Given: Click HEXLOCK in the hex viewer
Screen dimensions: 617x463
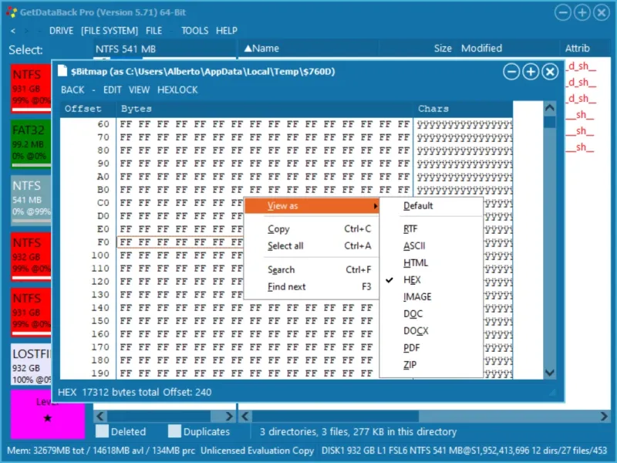Looking at the screenshot, I should (177, 90).
